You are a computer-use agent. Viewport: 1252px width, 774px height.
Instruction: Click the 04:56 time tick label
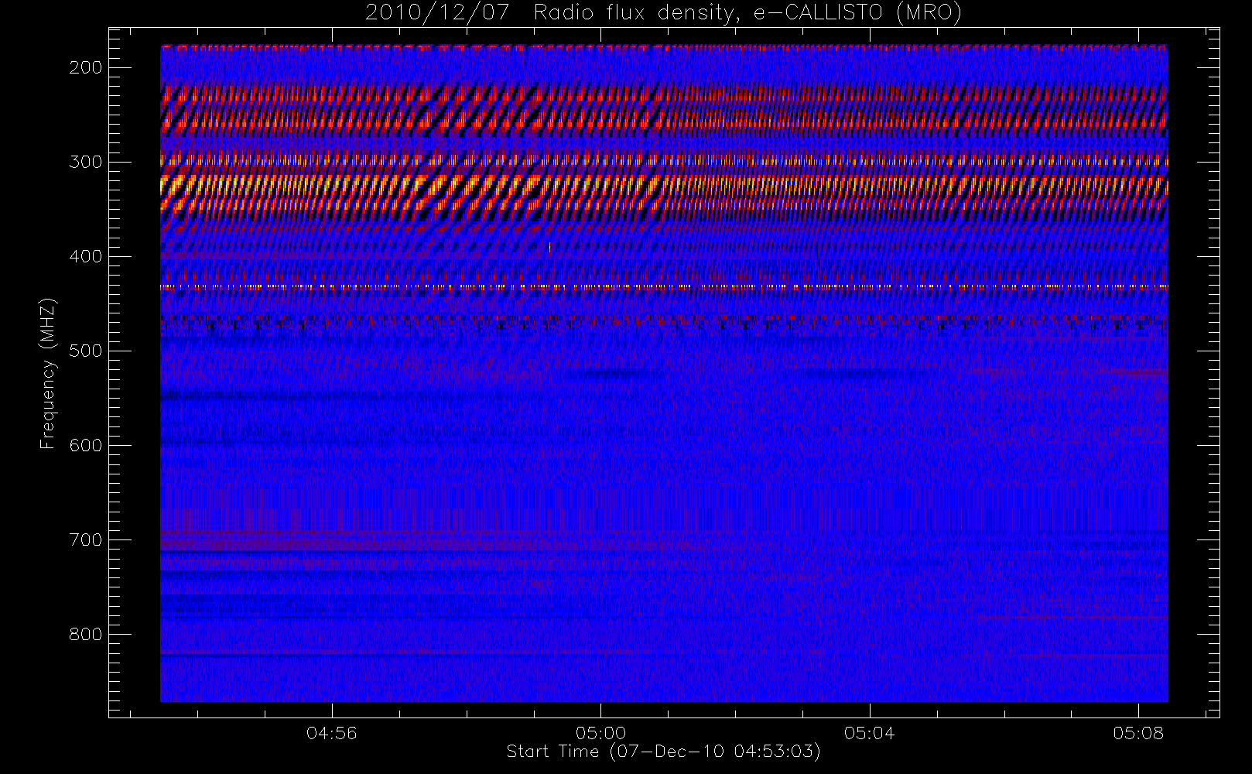(x=332, y=733)
